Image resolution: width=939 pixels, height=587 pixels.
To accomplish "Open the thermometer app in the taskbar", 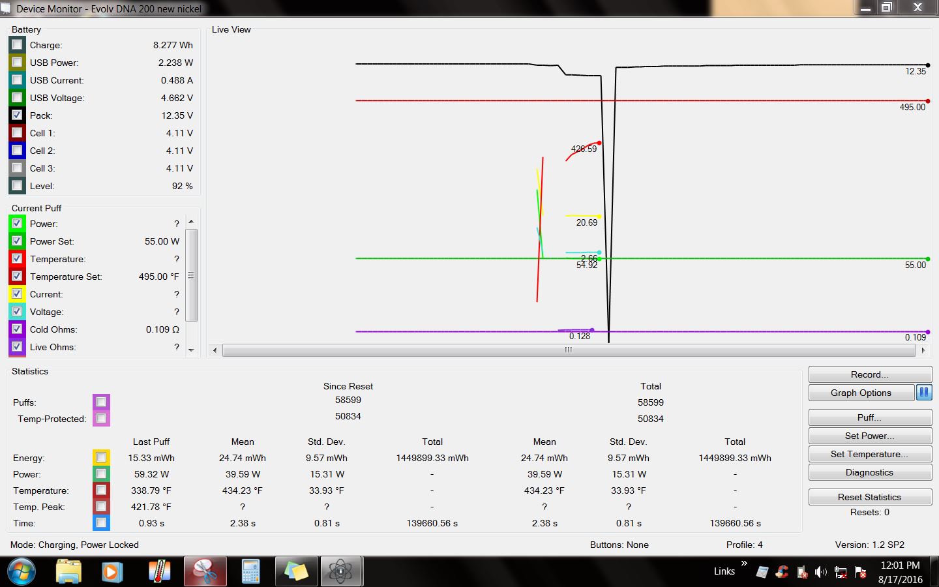I will pyautogui.click(x=158, y=572).
